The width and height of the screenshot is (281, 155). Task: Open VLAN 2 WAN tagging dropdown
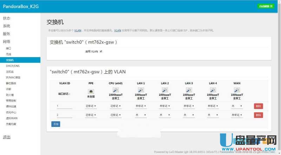(237, 115)
